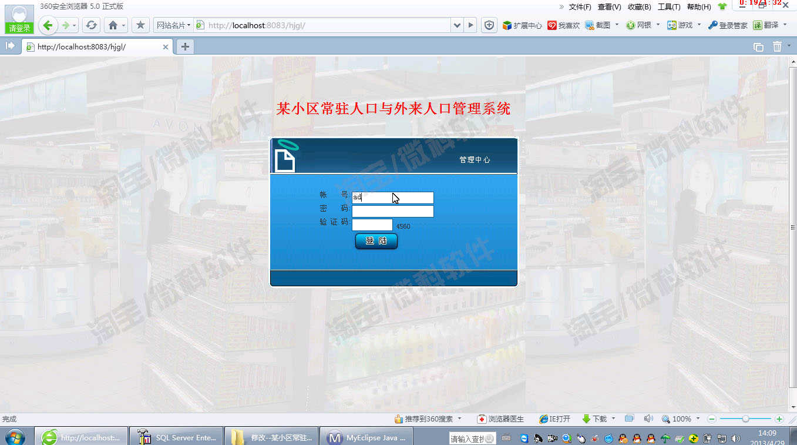Click the 我喜欢 heart button
The height and width of the screenshot is (445, 797).
click(x=564, y=25)
